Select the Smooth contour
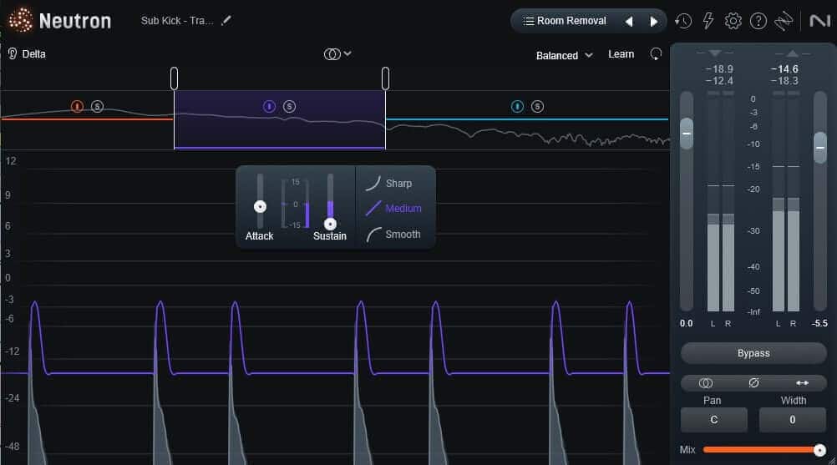 tap(393, 234)
